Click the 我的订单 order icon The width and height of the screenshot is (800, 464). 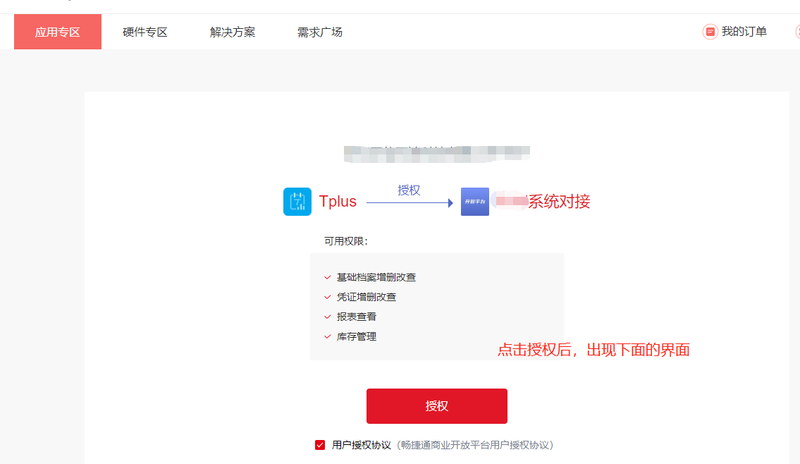[710, 32]
